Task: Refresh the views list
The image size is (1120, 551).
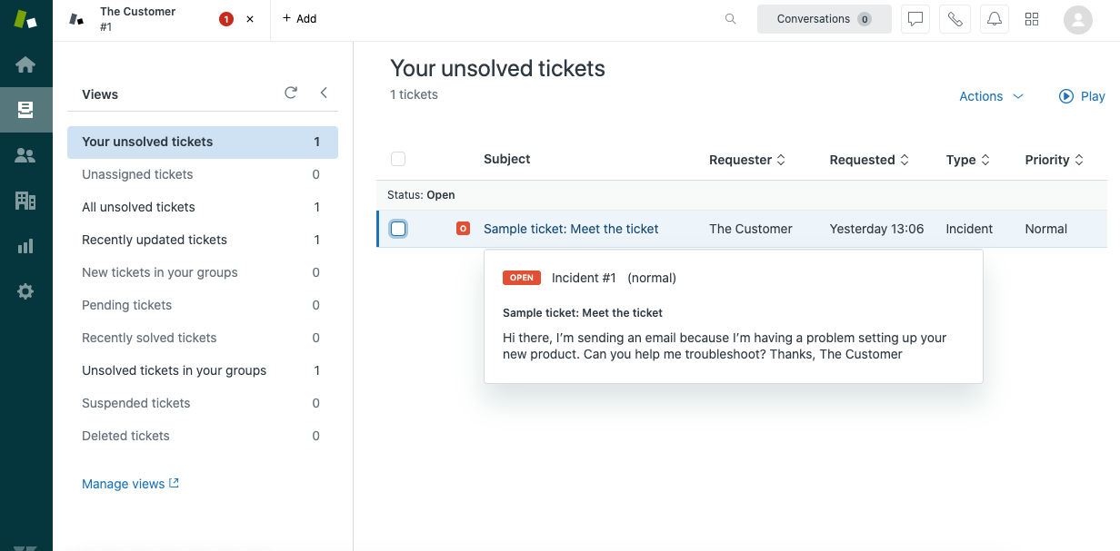Action: pos(291,93)
